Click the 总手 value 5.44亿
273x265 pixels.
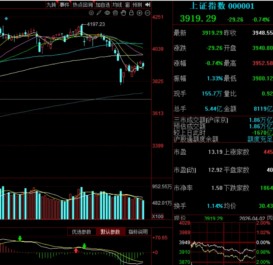click(213, 109)
